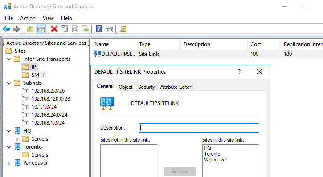This screenshot has height=177, width=323.
Task: Expand the Servers folder under HQ
Action: click(17, 139)
